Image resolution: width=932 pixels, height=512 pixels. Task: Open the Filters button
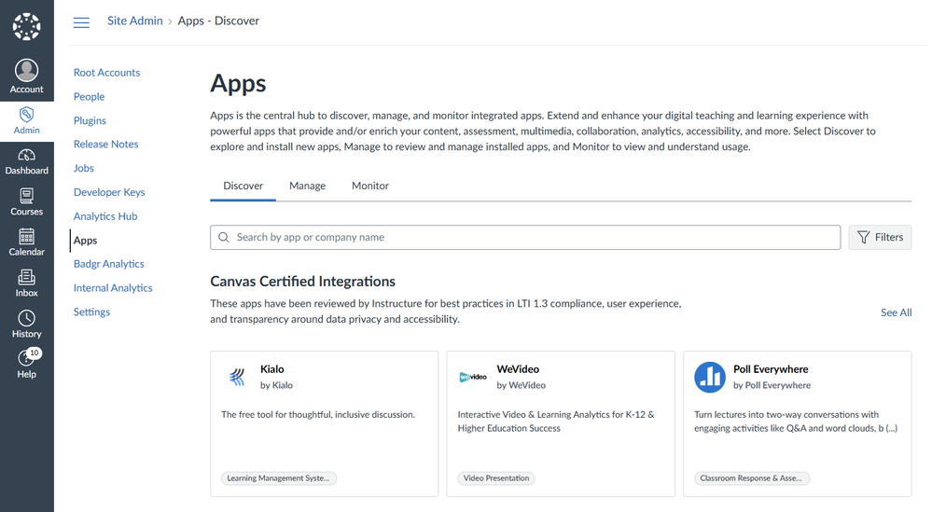point(880,238)
